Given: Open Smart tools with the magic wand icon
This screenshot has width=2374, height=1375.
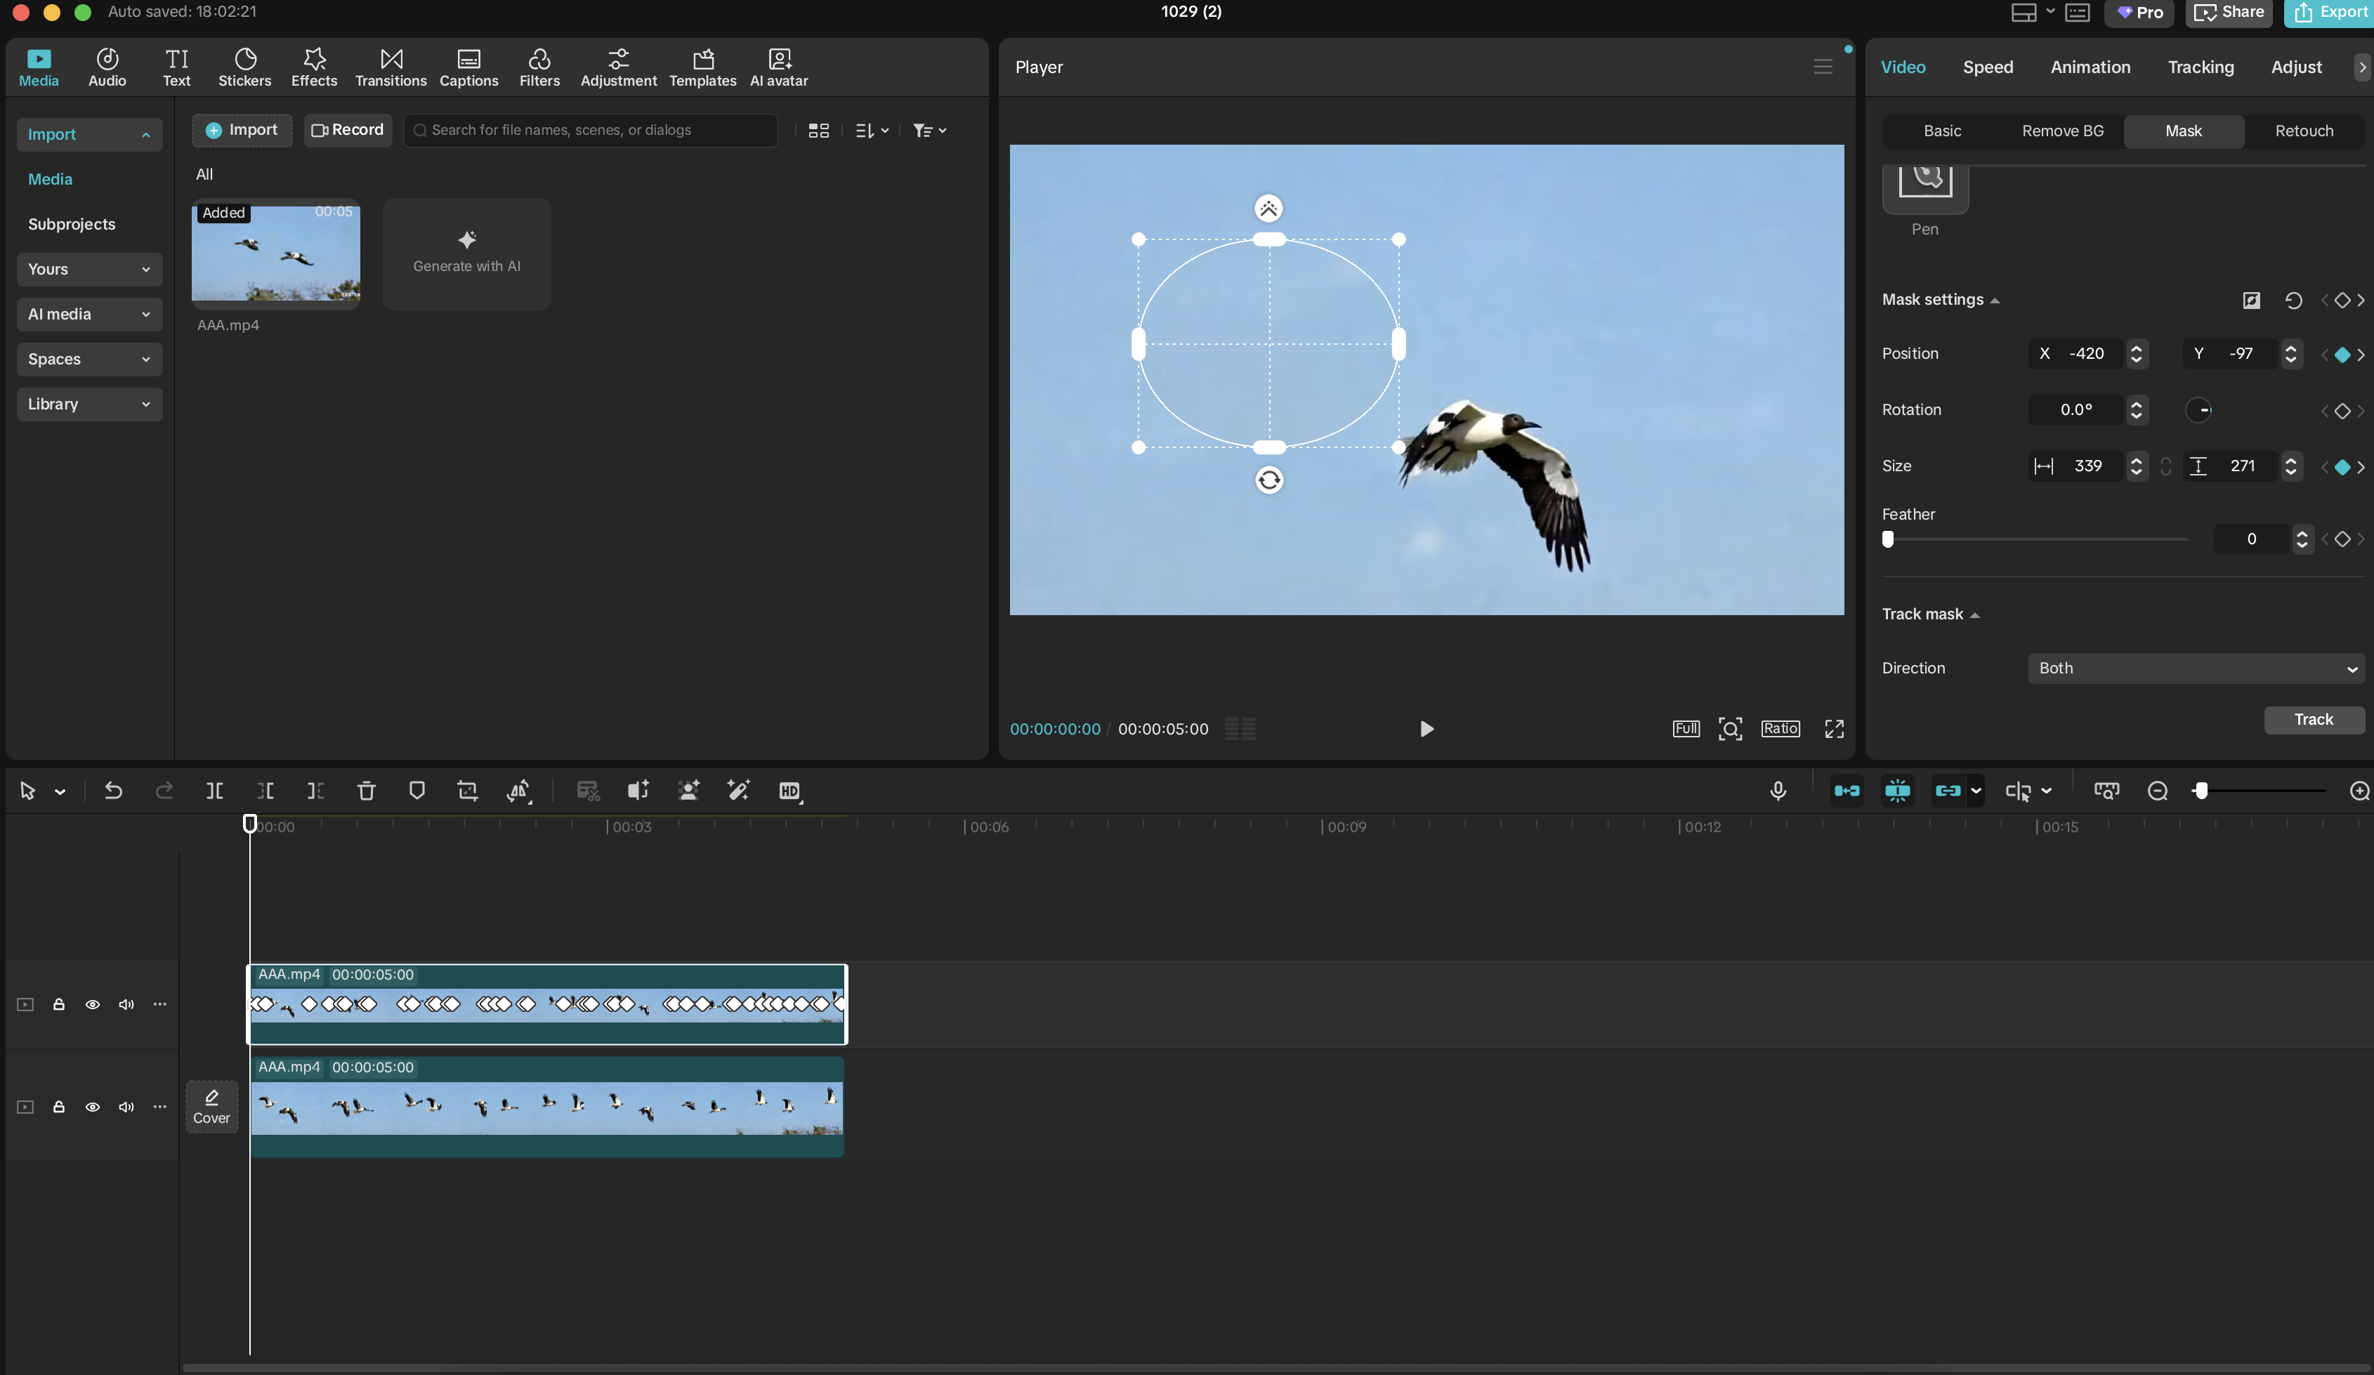Looking at the screenshot, I should [x=739, y=791].
